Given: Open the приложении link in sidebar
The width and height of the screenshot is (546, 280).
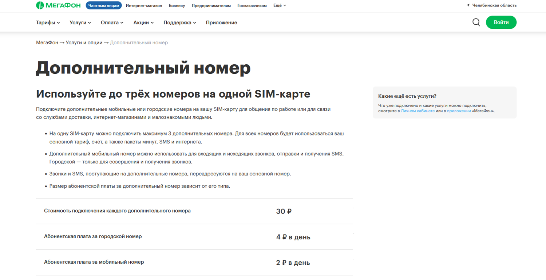Looking at the screenshot, I should 459,111.
